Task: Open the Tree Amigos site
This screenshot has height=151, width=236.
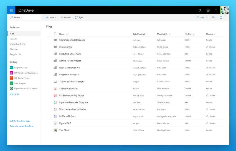Action: pos(18,83)
